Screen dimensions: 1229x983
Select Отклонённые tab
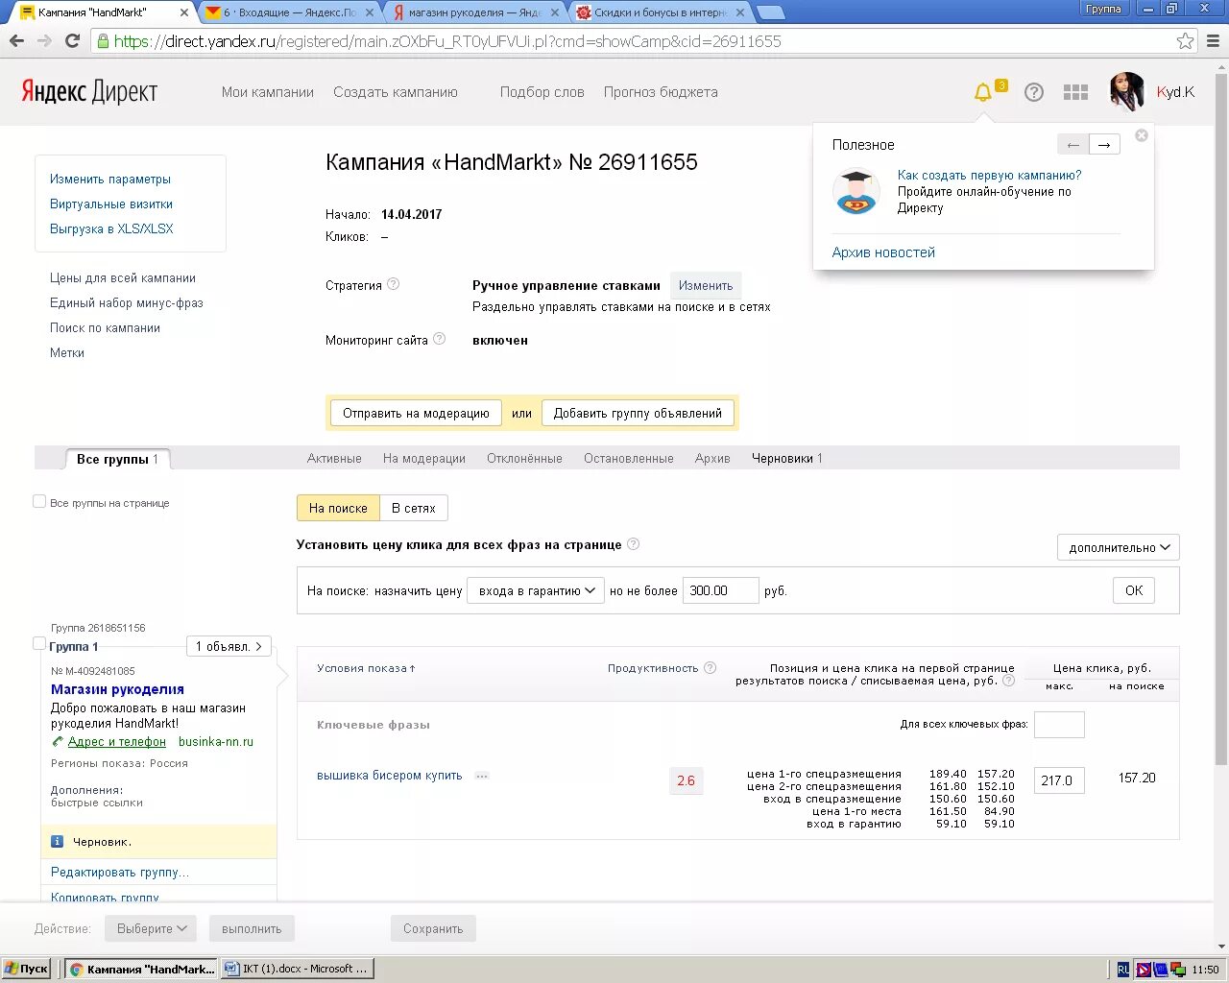pos(524,458)
